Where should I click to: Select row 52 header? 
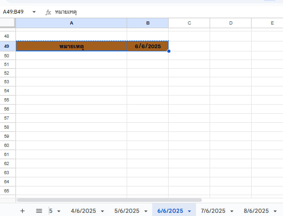pyautogui.click(x=8, y=73)
